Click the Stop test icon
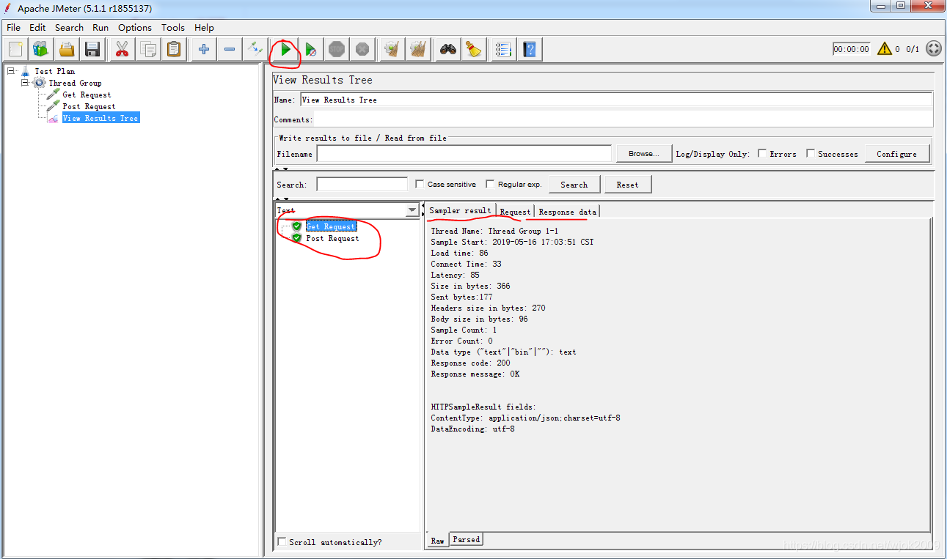Image resolution: width=947 pixels, height=559 pixels. (x=337, y=50)
